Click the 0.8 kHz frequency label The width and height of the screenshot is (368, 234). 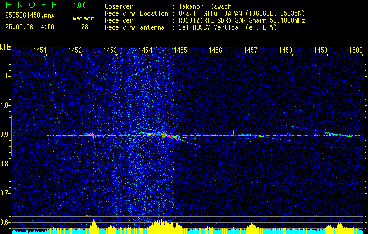click(x=5, y=164)
